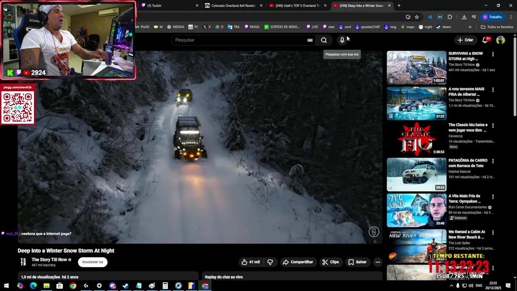Open YouTube notifications bell
The image size is (517, 291).
[x=486, y=40]
